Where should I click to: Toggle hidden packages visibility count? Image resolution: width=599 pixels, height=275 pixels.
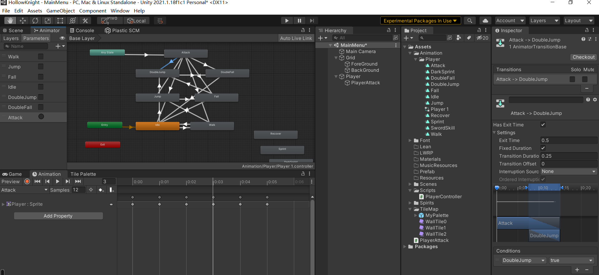click(482, 38)
